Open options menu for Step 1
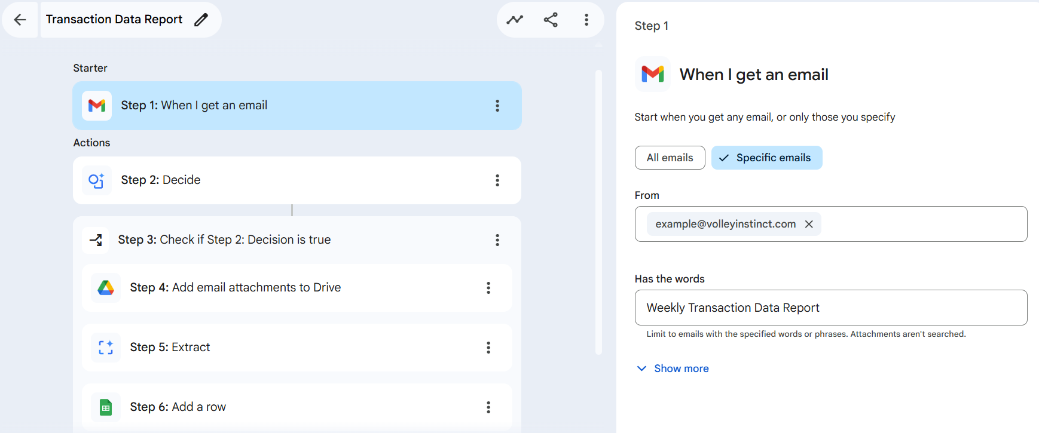This screenshot has width=1039, height=433. pyautogui.click(x=497, y=106)
